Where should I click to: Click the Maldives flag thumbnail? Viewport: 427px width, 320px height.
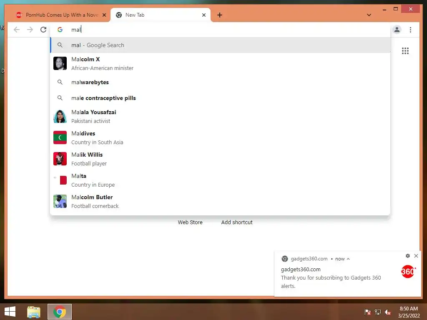(x=60, y=137)
